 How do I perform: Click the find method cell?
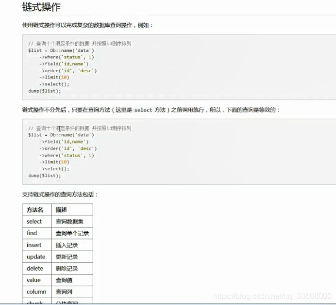pos(37,233)
